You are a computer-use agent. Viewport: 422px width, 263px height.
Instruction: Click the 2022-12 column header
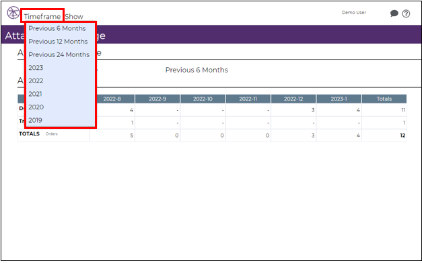tap(293, 99)
